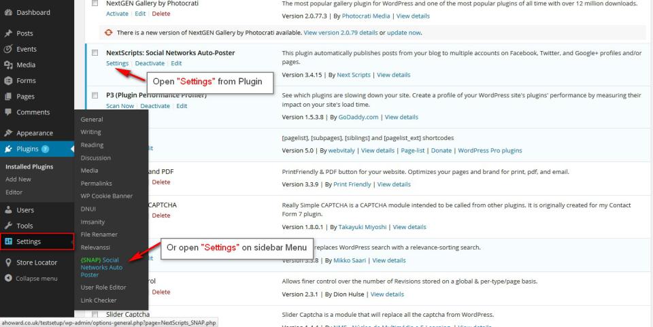Screen dimensions: 653x327
Task: Check the NextGEN Gallery plugin checkbox
Action: click(95, 3)
